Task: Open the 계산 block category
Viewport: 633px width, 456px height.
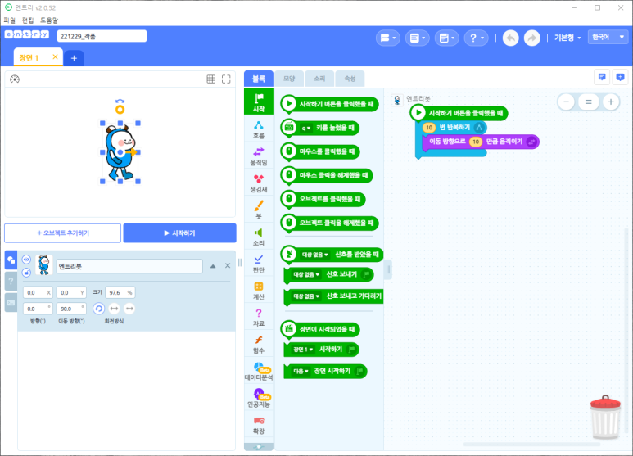Action: [x=259, y=290]
